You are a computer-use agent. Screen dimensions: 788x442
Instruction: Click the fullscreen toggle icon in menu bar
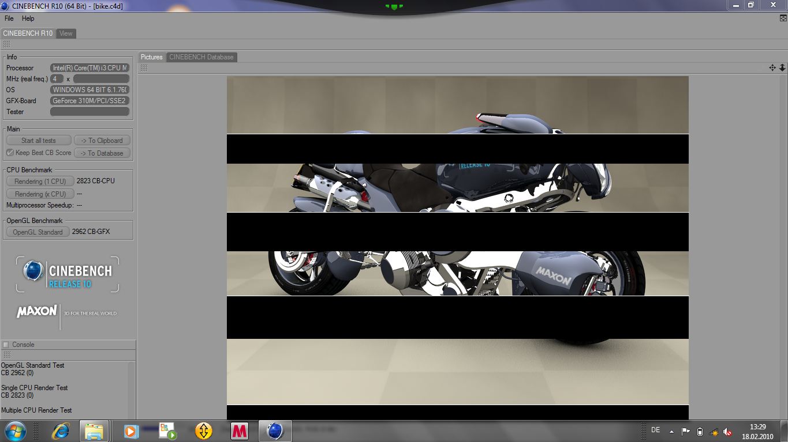point(783,18)
